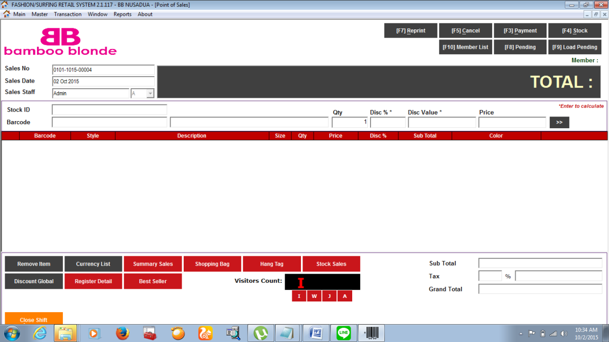Click the Description column header

point(192,136)
